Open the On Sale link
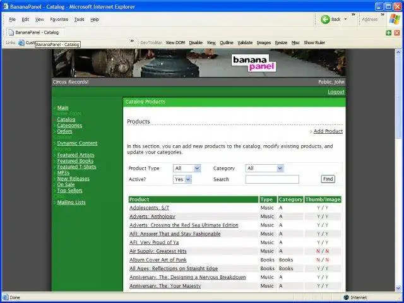The width and height of the screenshot is (404, 303). (x=66, y=184)
